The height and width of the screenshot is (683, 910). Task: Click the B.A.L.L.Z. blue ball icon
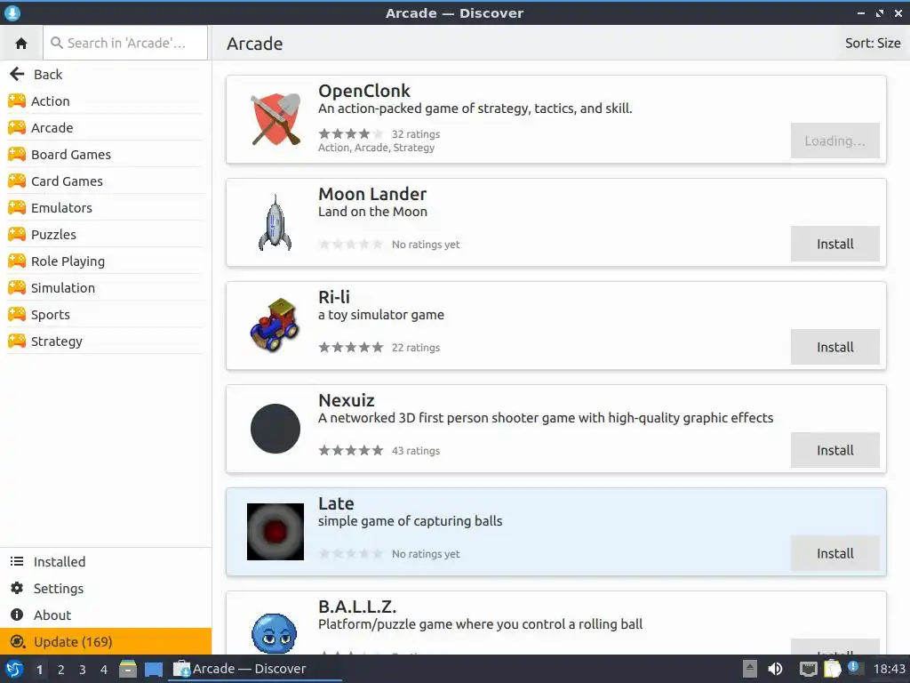pos(275,633)
